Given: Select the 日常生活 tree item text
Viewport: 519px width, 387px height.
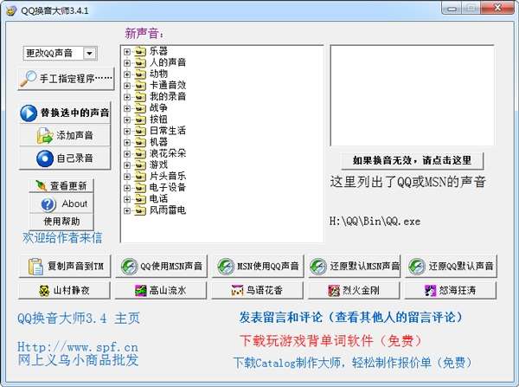Looking at the screenshot, I should [x=168, y=131].
